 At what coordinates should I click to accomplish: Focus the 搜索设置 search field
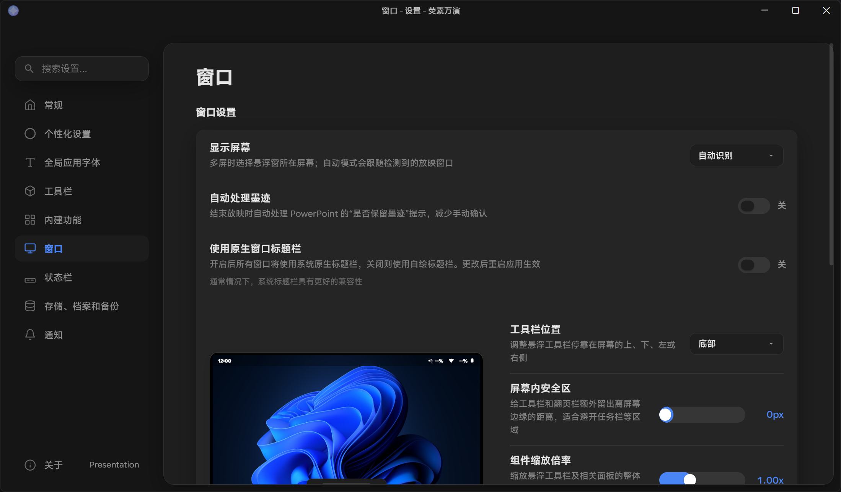(x=82, y=69)
